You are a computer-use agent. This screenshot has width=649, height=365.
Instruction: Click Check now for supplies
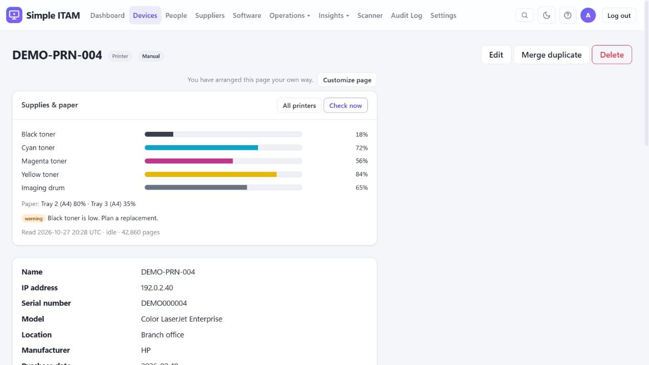[345, 105]
